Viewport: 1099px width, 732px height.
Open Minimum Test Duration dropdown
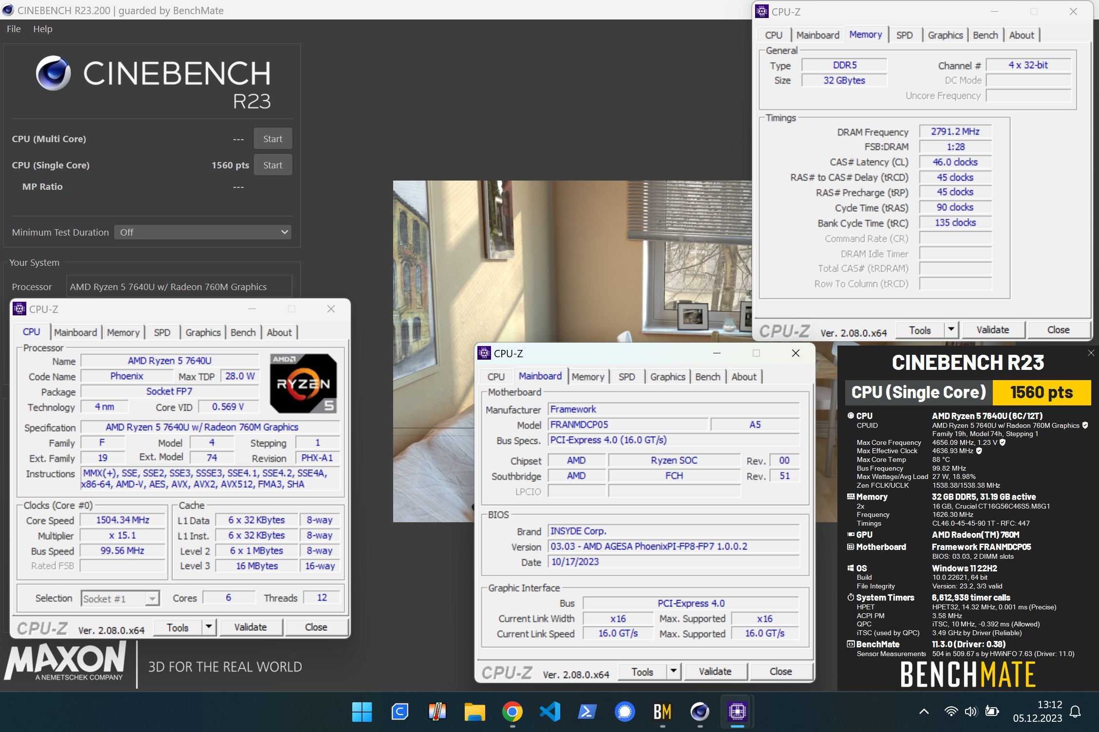point(203,232)
